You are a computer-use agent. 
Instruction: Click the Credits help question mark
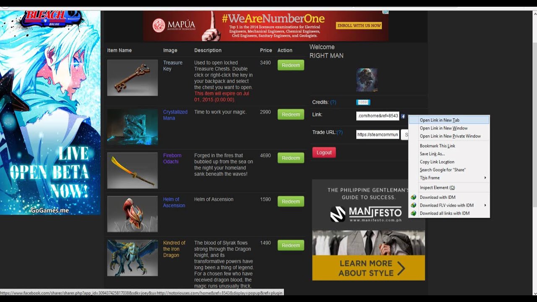tap(333, 102)
